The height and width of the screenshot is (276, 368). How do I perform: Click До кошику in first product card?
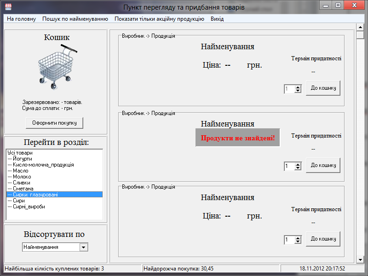[323, 88]
